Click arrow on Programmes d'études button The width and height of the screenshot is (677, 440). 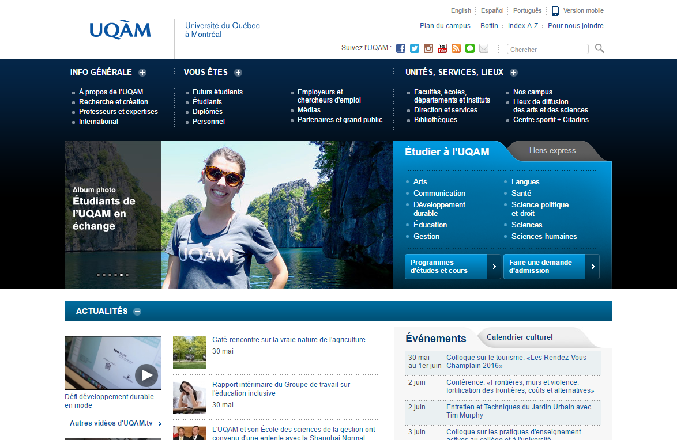click(494, 267)
